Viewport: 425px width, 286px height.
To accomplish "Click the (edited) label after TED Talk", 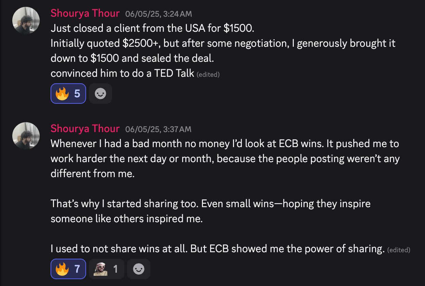I will click(x=208, y=74).
